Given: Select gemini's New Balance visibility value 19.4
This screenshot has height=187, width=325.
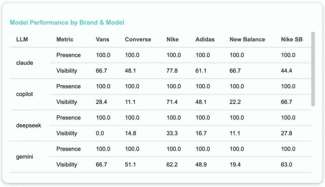Looking at the screenshot, I should click(x=235, y=165).
